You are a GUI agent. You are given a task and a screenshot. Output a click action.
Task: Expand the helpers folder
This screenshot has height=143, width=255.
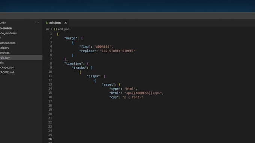4,48
